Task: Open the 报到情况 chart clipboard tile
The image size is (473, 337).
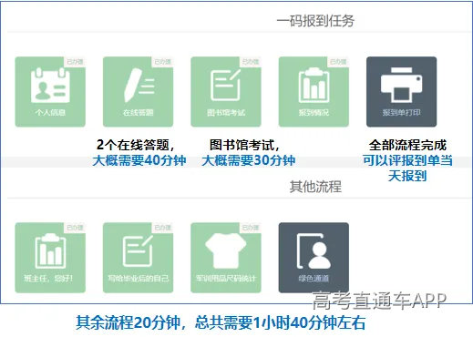Action: (x=314, y=92)
